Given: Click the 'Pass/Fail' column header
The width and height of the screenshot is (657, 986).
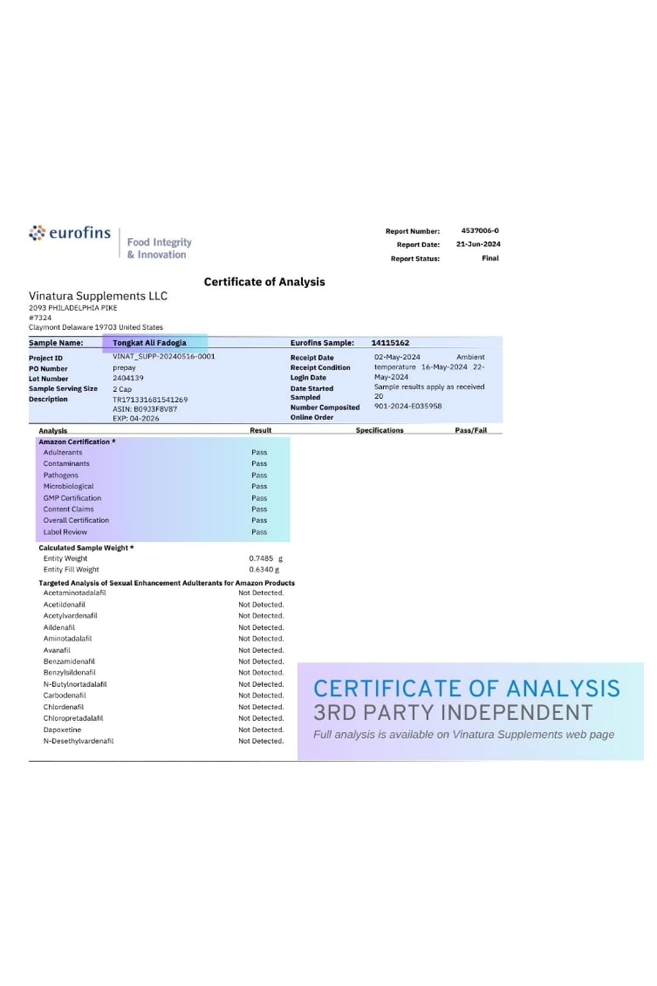Looking at the screenshot, I should [x=471, y=430].
